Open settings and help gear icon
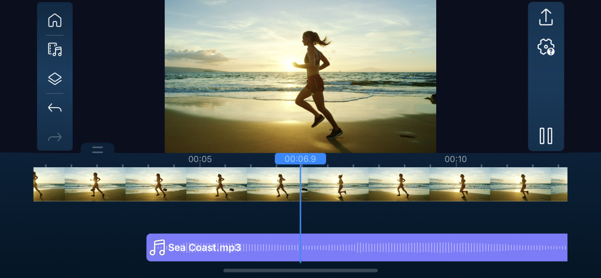601x278 pixels. point(546,47)
